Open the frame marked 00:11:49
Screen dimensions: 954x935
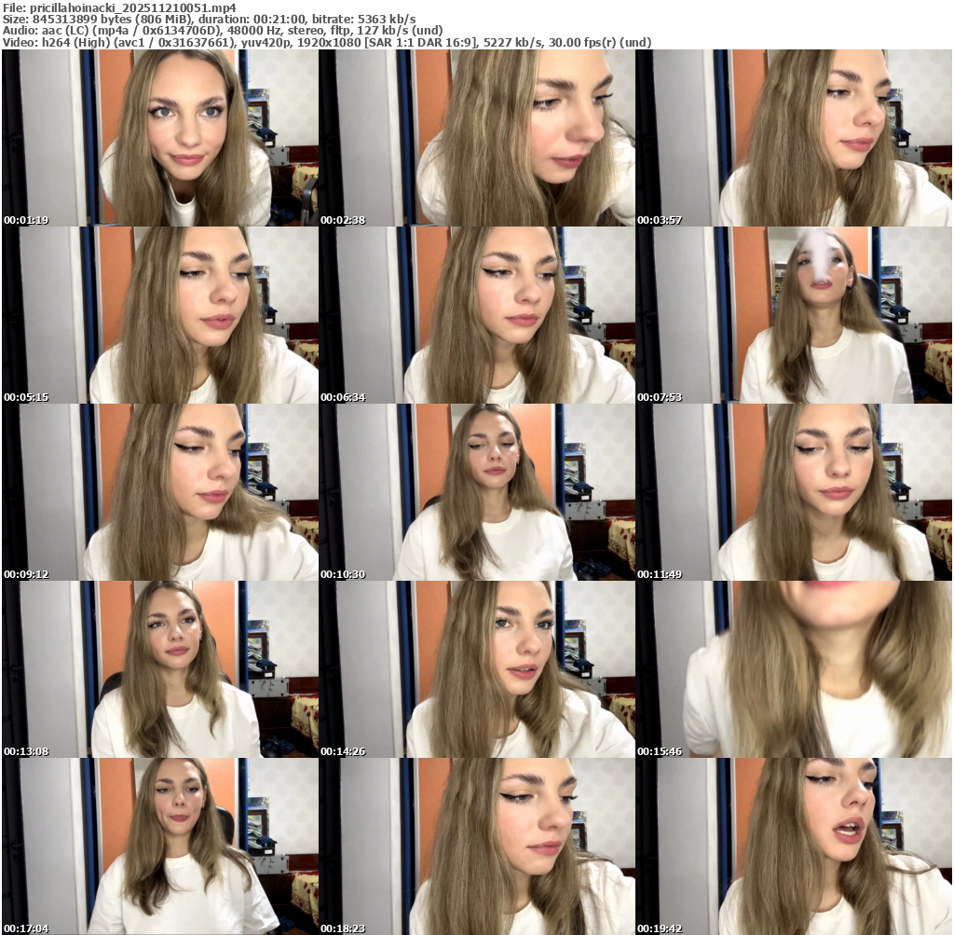[x=794, y=491]
